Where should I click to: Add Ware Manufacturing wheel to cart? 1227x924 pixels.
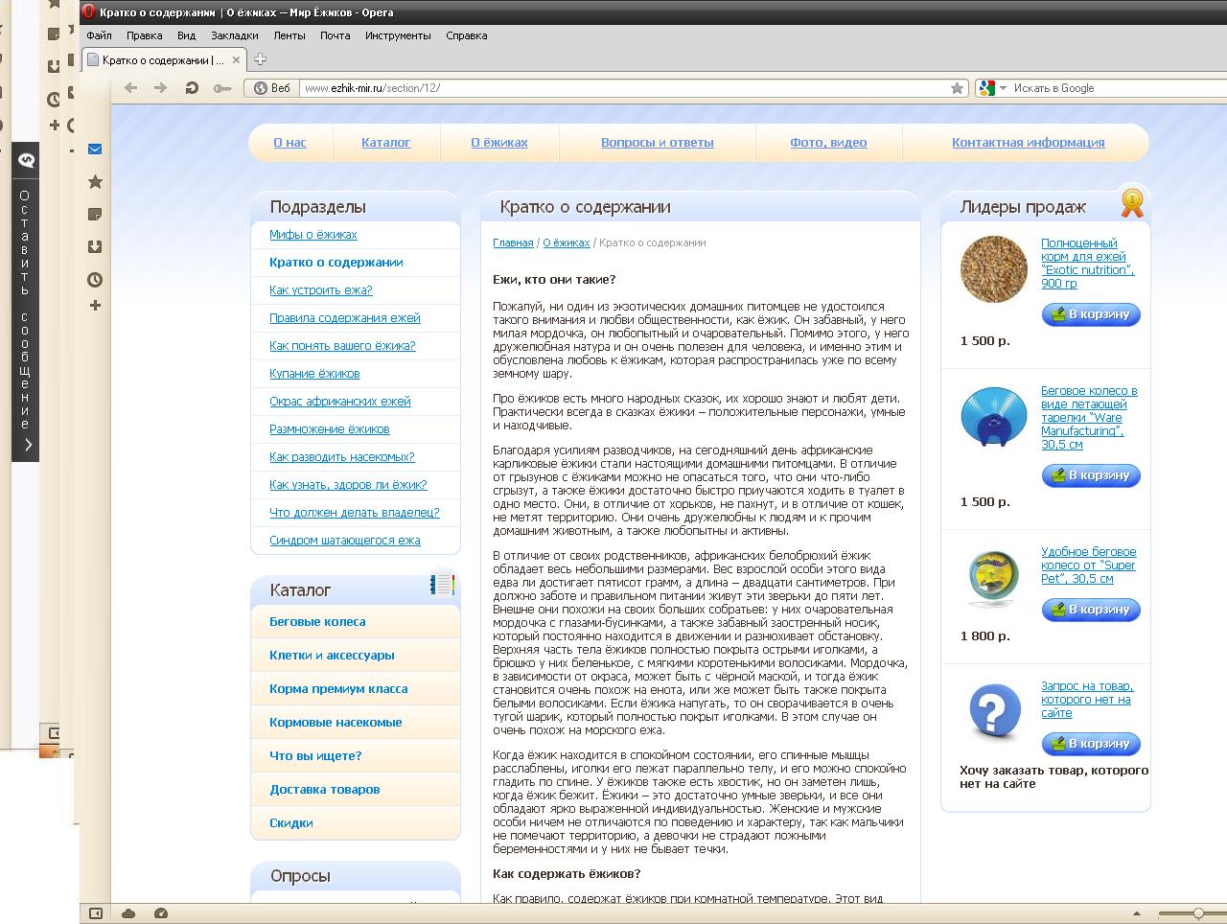click(1091, 475)
